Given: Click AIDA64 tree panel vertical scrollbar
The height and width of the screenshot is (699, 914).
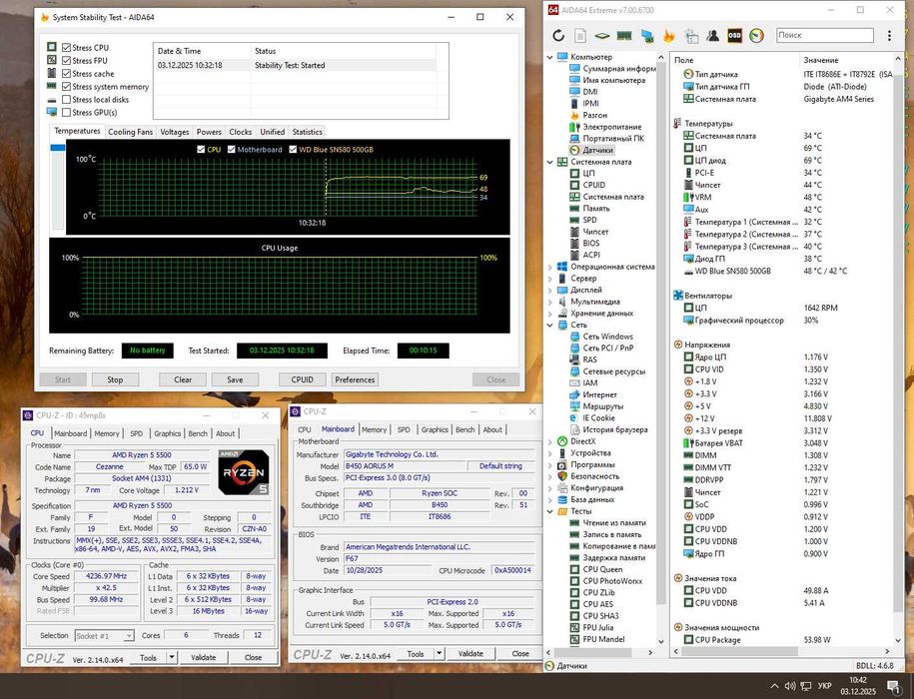Looking at the screenshot, I should (661, 332).
